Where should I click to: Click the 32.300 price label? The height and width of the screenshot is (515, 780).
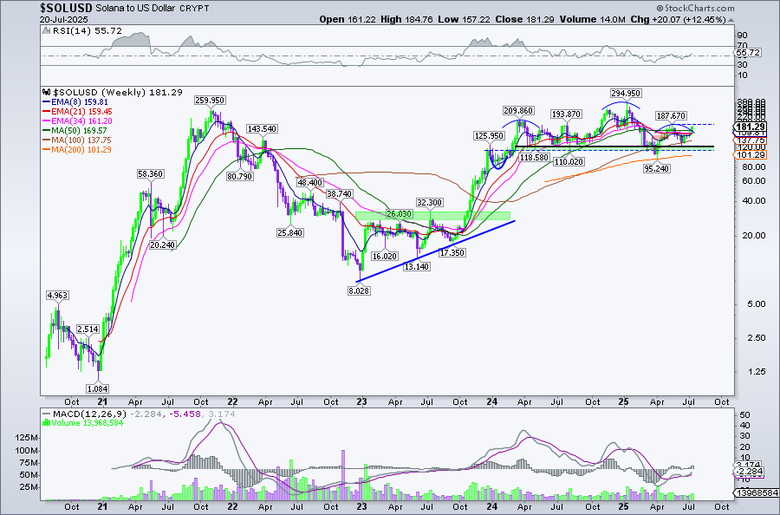(429, 203)
